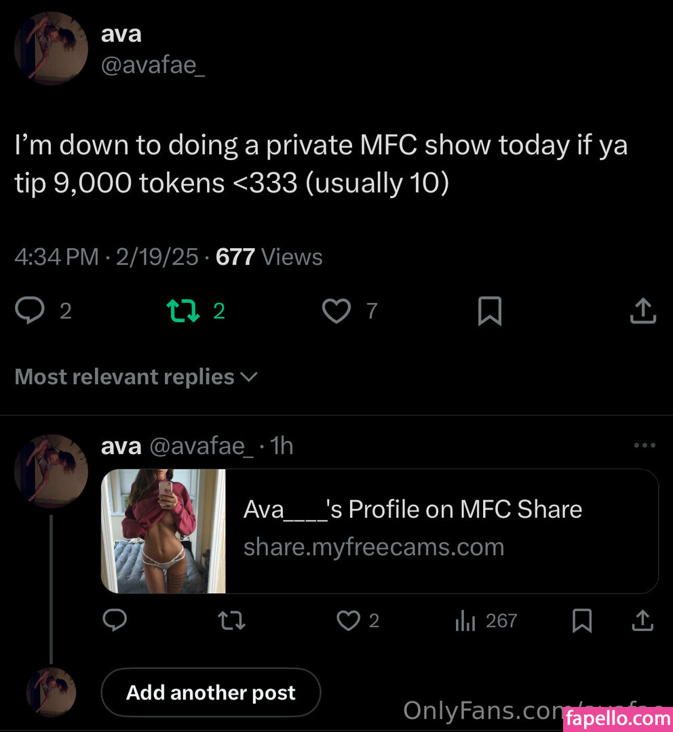The height and width of the screenshot is (732, 673).
Task: Click the 677 Views count
Action: (269, 257)
